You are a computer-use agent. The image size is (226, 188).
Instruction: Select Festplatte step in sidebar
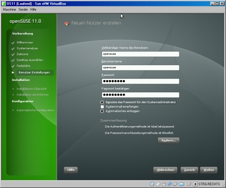point(24,66)
